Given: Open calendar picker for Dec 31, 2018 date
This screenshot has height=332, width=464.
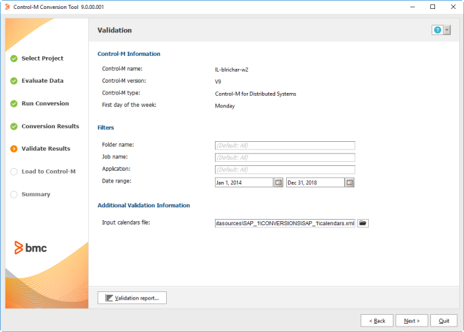Looking at the screenshot, I should [x=350, y=183].
